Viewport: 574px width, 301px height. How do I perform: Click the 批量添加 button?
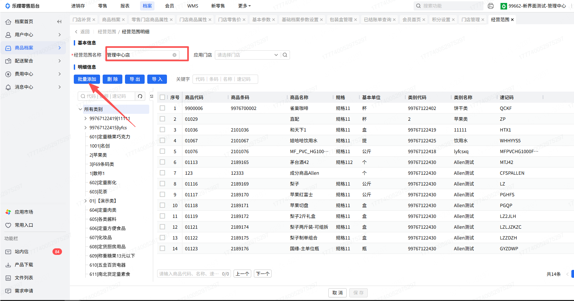pos(87,79)
